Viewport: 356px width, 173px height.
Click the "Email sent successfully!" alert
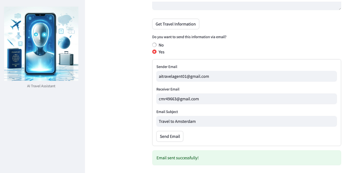pos(246,158)
